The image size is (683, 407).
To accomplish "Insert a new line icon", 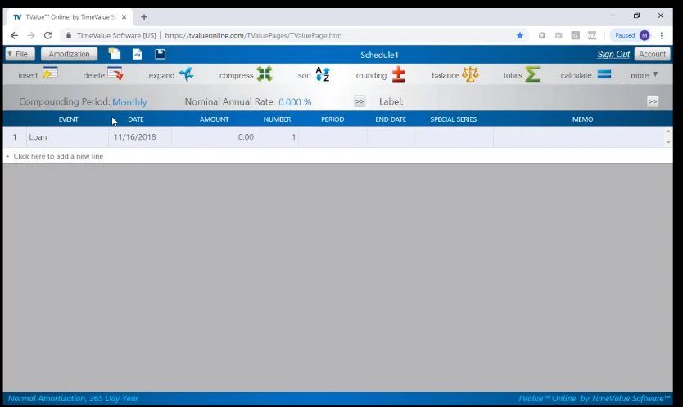I will tap(50, 74).
